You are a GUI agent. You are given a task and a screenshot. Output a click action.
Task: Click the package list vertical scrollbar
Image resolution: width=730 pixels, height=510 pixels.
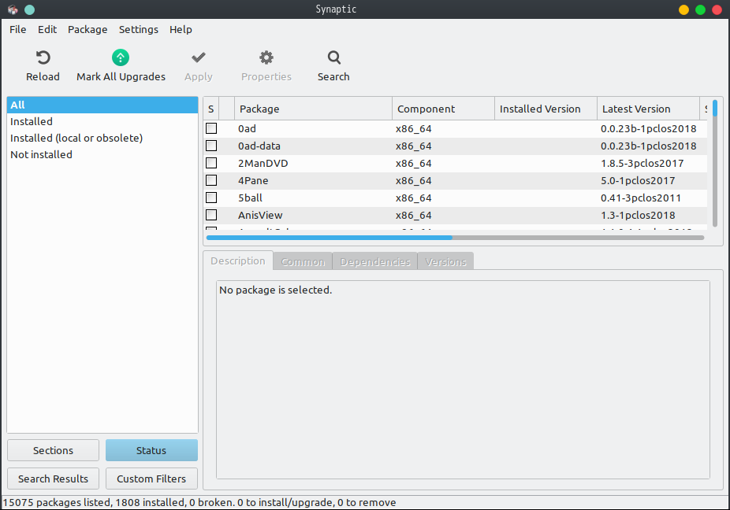click(715, 163)
